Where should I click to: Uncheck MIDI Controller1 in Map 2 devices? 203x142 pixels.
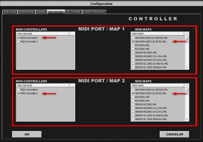[18, 94]
